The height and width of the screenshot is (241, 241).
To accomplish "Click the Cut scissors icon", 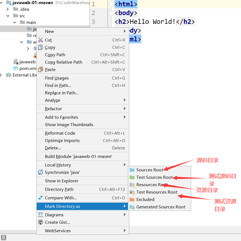I will pos(41,40).
